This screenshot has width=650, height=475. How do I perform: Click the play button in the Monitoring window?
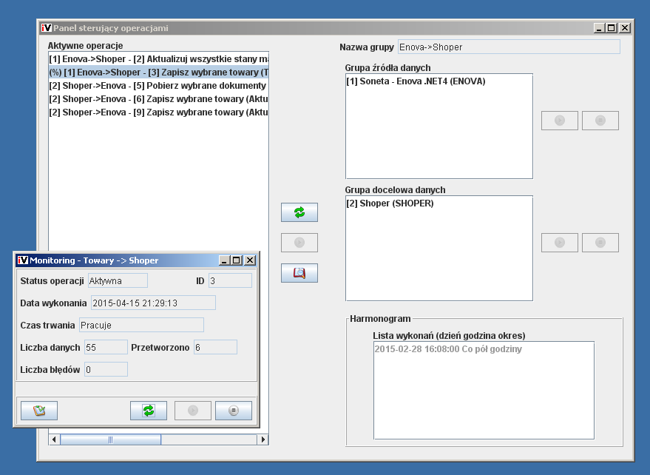[193, 411]
